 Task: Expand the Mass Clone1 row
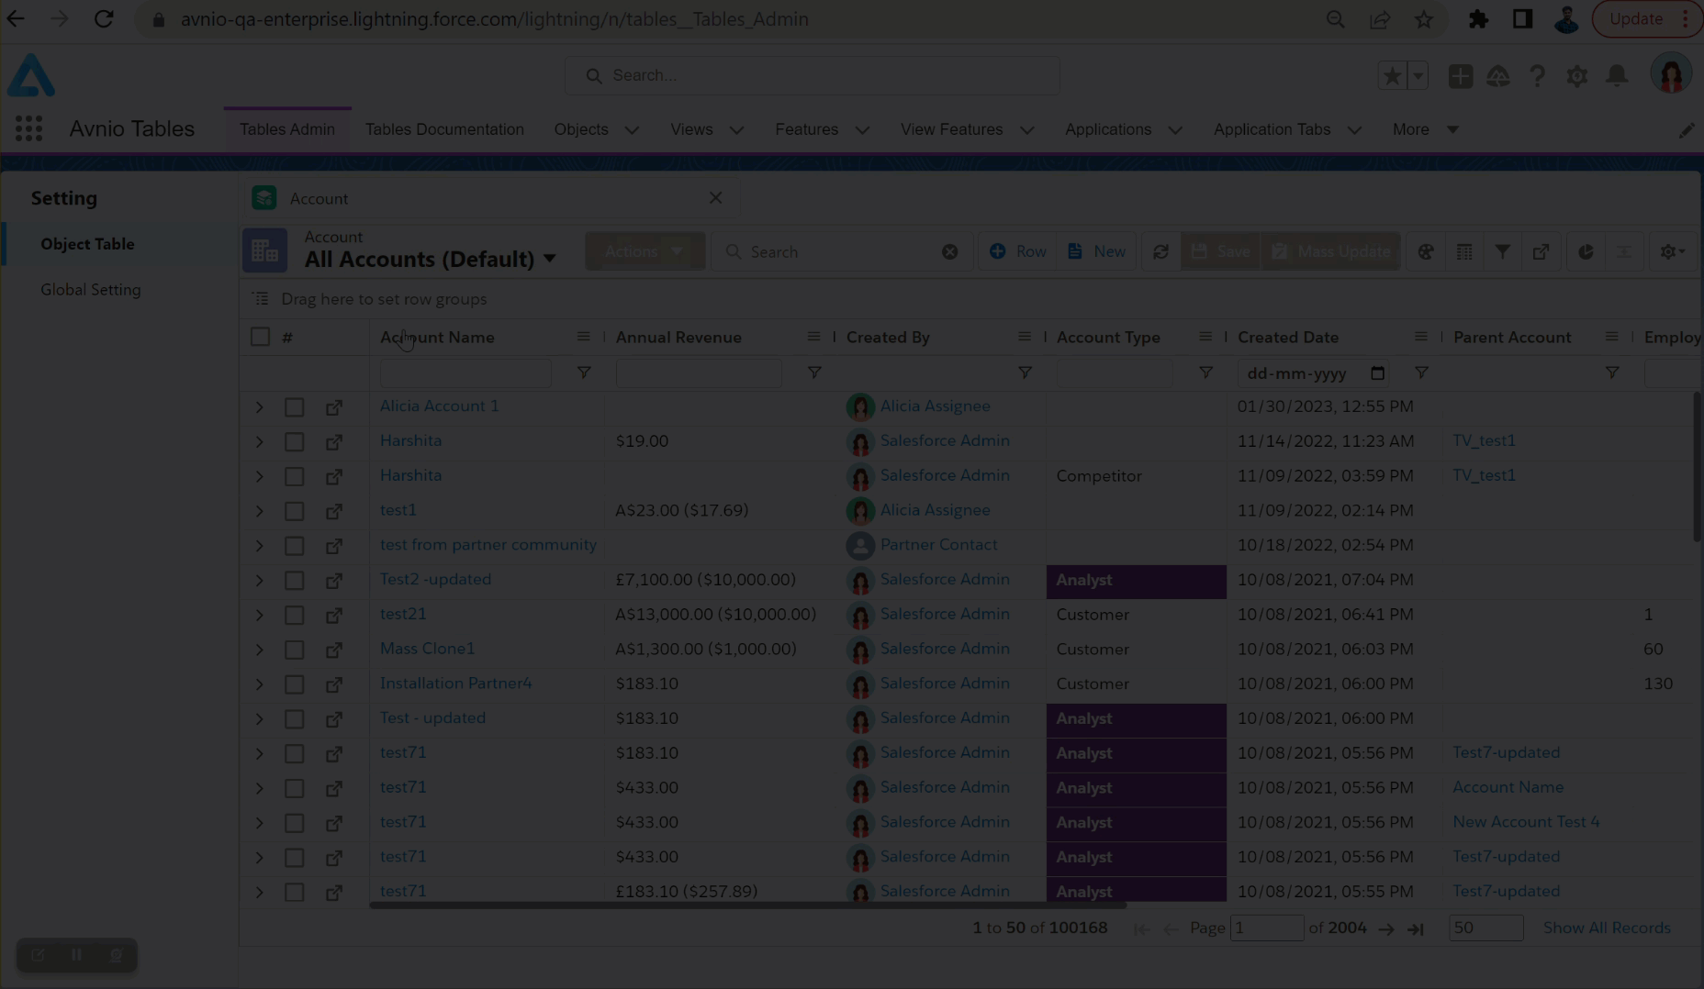259,650
